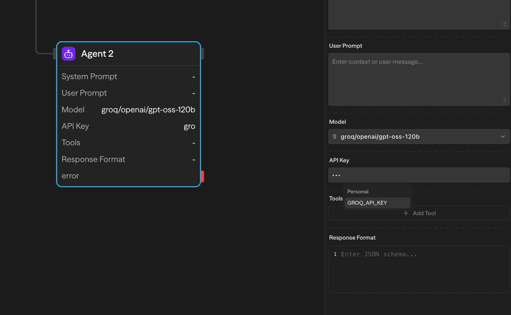The image size is (511, 315).
Task: Click the resize arrows icon on User Prompt
Action: coord(504,100)
